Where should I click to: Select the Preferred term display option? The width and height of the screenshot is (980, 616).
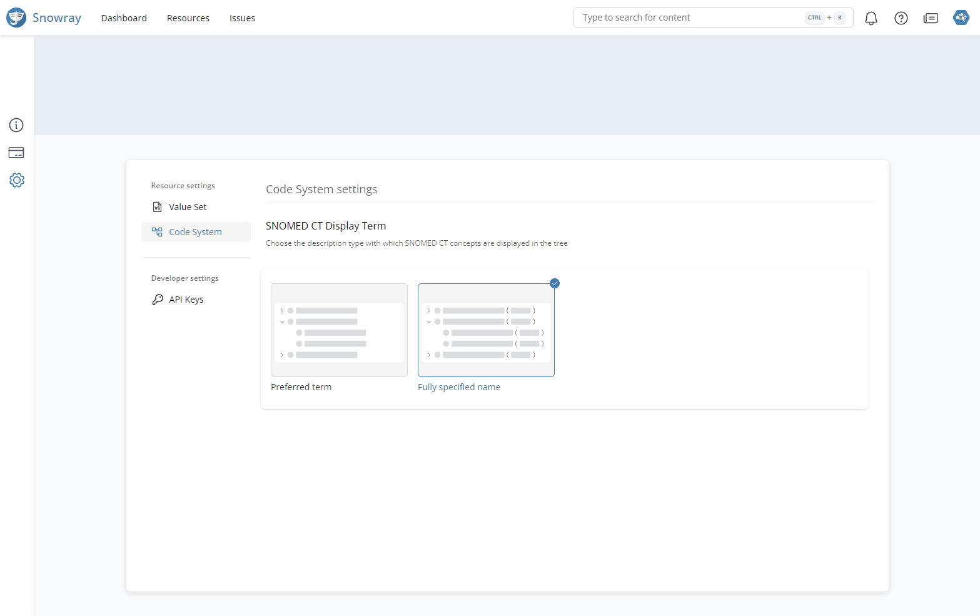(339, 330)
